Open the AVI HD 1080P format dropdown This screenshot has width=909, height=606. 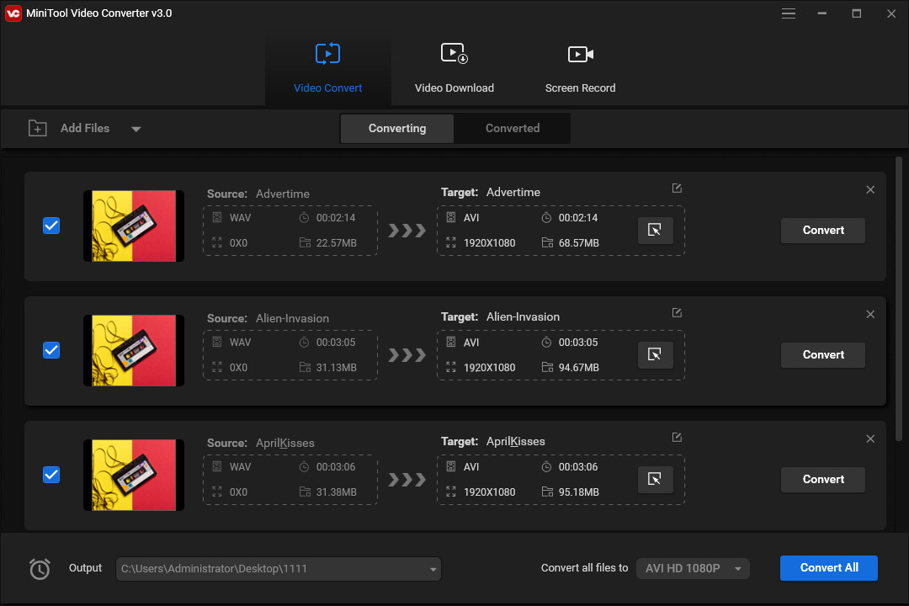(693, 568)
